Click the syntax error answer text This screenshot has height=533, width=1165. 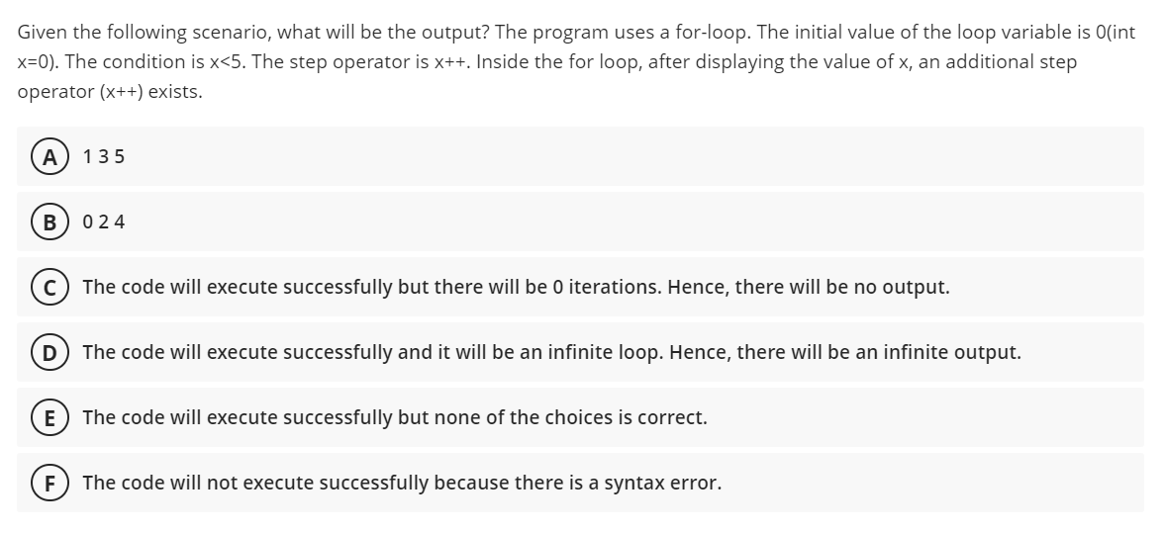tap(402, 484)
